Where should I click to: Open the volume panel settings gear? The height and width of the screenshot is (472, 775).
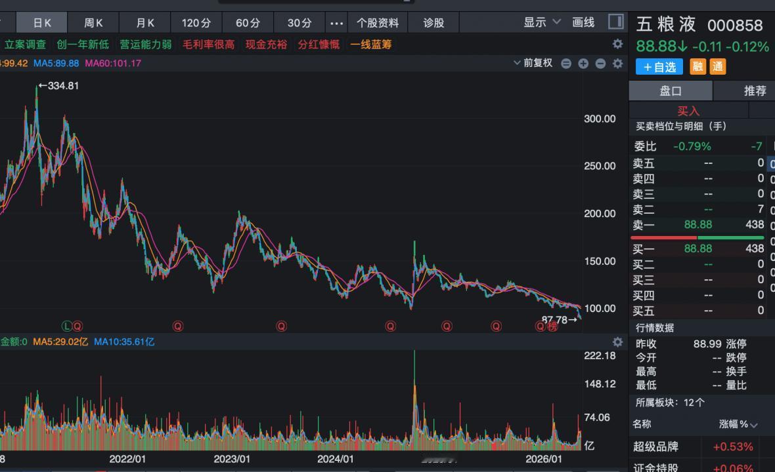pyautogui.click(x=618, y=342)
